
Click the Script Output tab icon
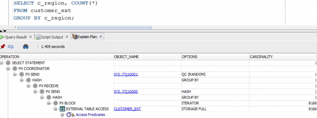38,37
